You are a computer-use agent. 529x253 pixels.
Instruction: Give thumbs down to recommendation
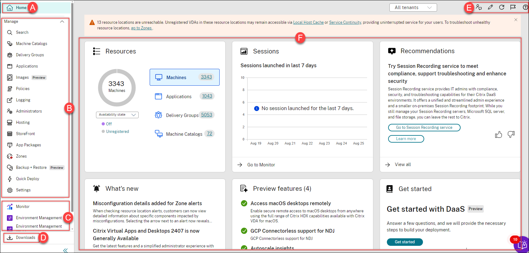(511, 134)
